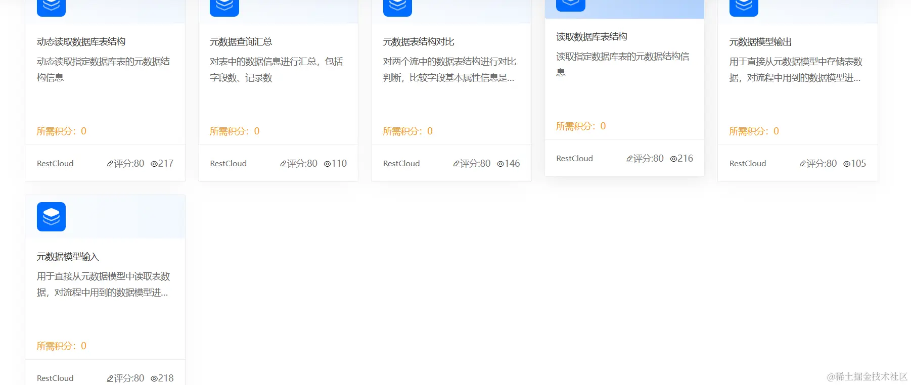The width and height of the screenshot is (911, 385).
Task: Click the view count 218
Action: 166,378
